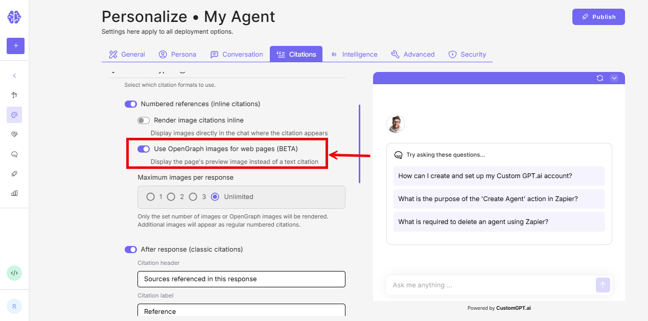Open the Security settings tab
The height and width of the screenshot is (321, 648).
point(467,54)
